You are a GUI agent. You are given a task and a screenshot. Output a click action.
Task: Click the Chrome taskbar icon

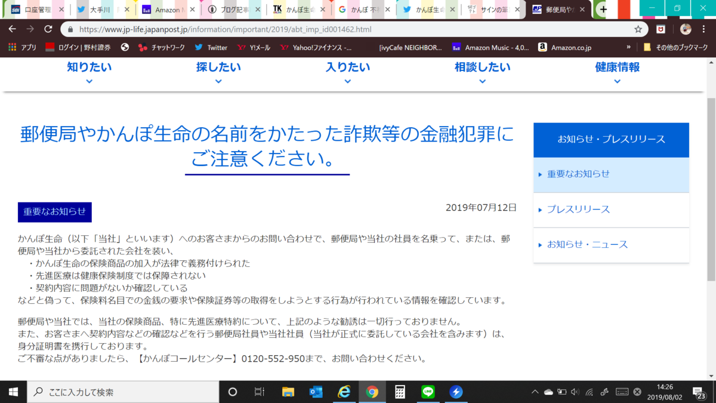tap(372, 392)
